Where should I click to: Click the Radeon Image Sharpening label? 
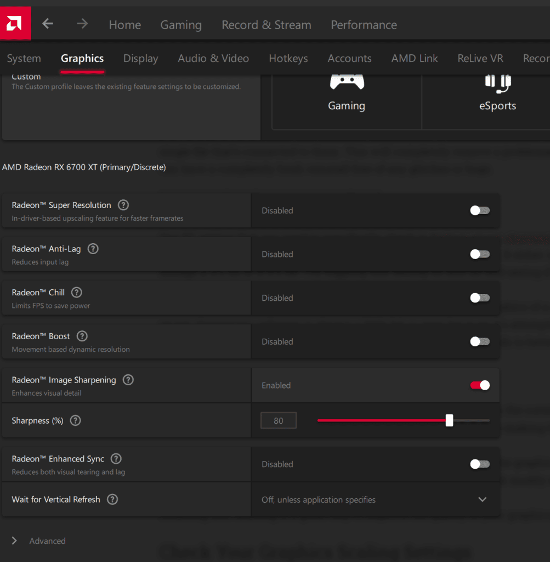pyautogui.click(x=64, y=380)
